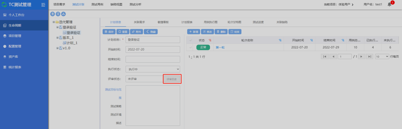Image resolution: width=402 pixels, height=129 pixels.
Task: Open the 关联需求 tab
Action: tap(139, 22)
